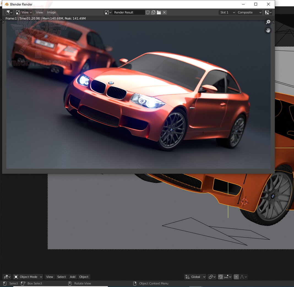Toggle fake user shield icon
This screenshot has width=294, height=287.
(x=148, y=12)
